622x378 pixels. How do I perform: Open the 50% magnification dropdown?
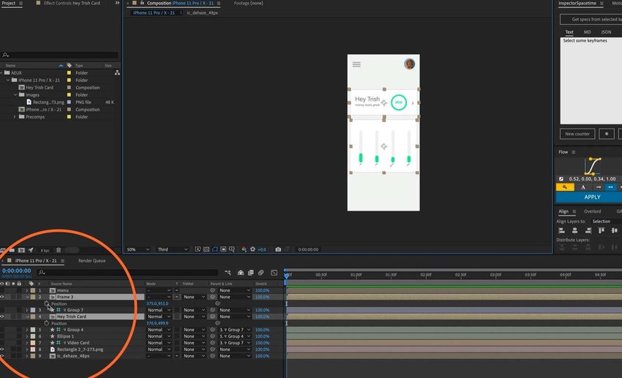point(138,249)
